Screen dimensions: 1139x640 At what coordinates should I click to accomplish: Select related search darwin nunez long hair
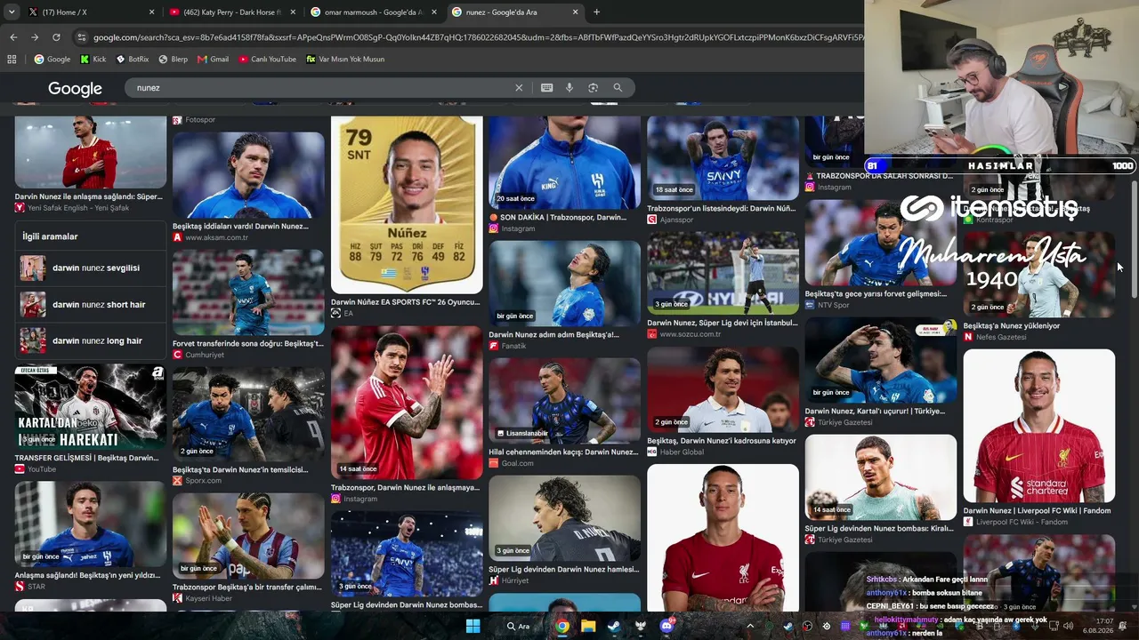pos(90,341)
